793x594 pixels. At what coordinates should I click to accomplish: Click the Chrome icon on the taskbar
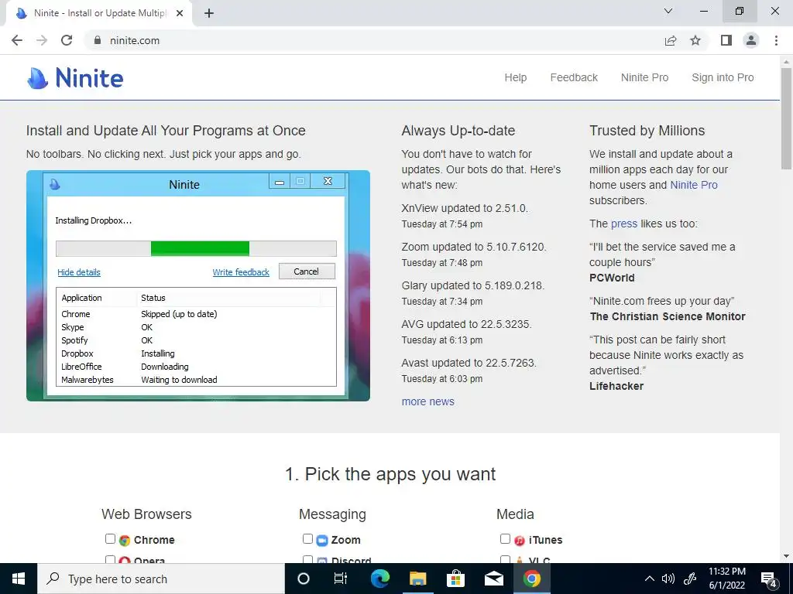point(531,579)
